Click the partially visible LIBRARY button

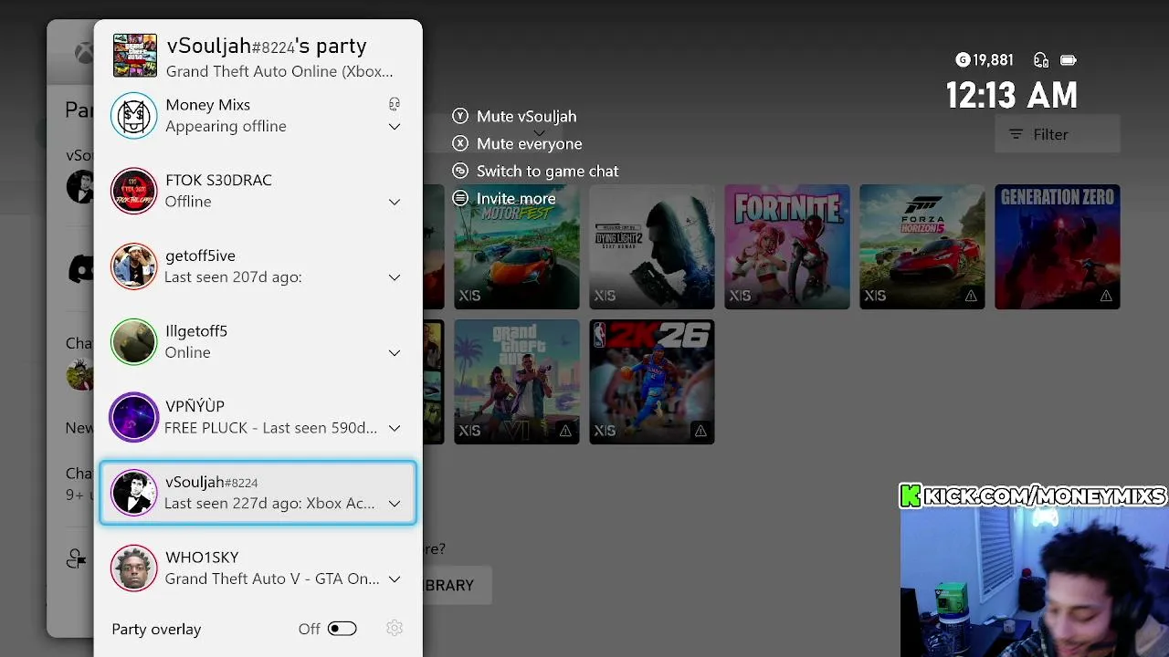click(458, 585)
